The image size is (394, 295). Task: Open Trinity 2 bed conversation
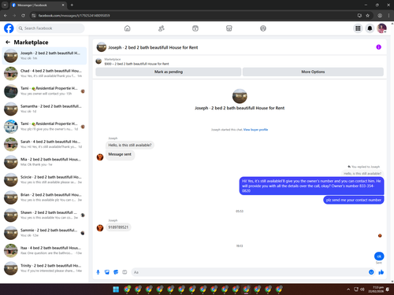pos(44,268)
